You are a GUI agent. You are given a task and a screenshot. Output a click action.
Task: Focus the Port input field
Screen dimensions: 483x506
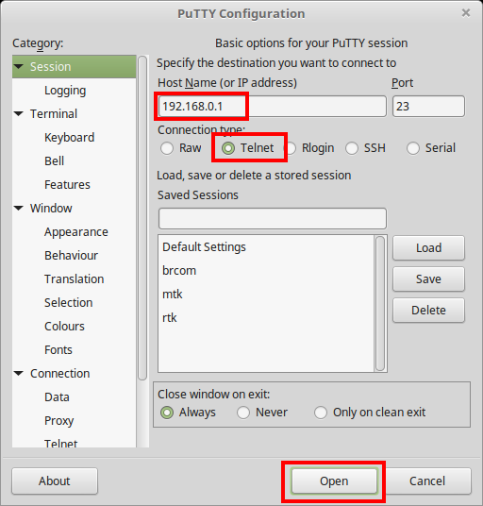coord(428,106)
